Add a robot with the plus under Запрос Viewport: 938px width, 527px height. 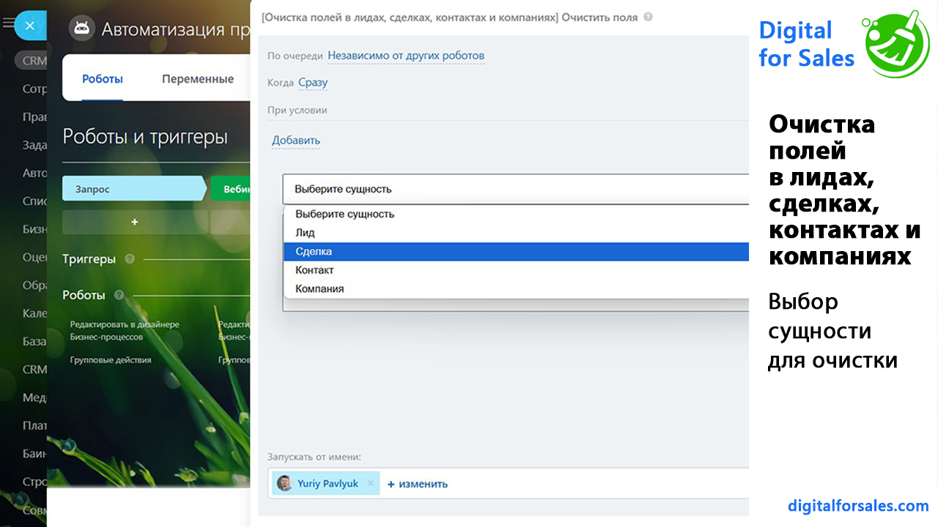click(x=134, y=222)
